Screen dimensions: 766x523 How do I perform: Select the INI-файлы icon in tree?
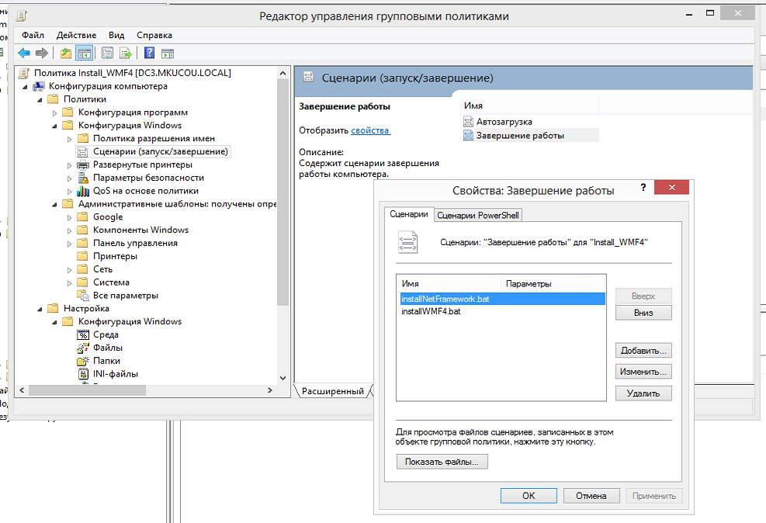83,374
